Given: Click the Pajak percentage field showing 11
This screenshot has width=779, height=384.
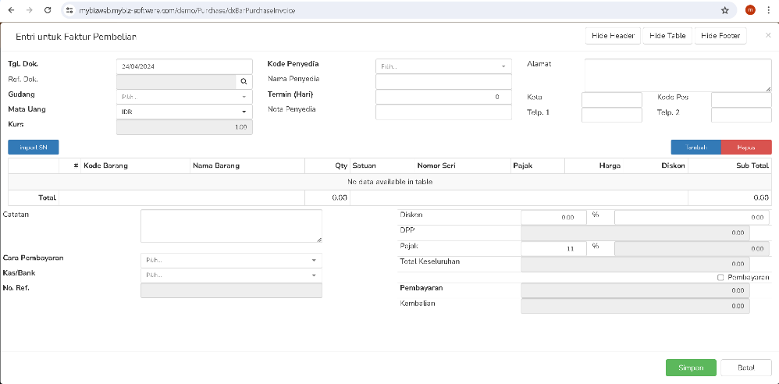Looking at the screenshot, I should (554, 249).
